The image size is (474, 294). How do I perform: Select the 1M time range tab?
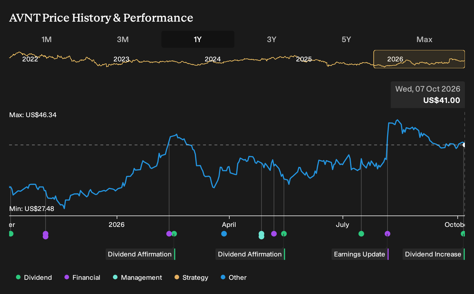46,39
